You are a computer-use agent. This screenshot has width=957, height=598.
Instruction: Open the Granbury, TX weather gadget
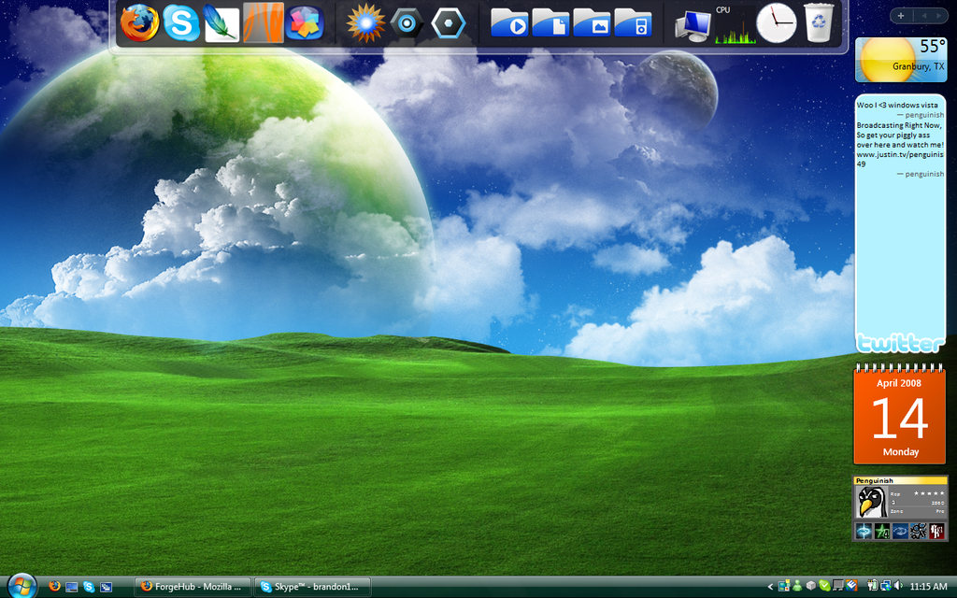coord(901,60)
